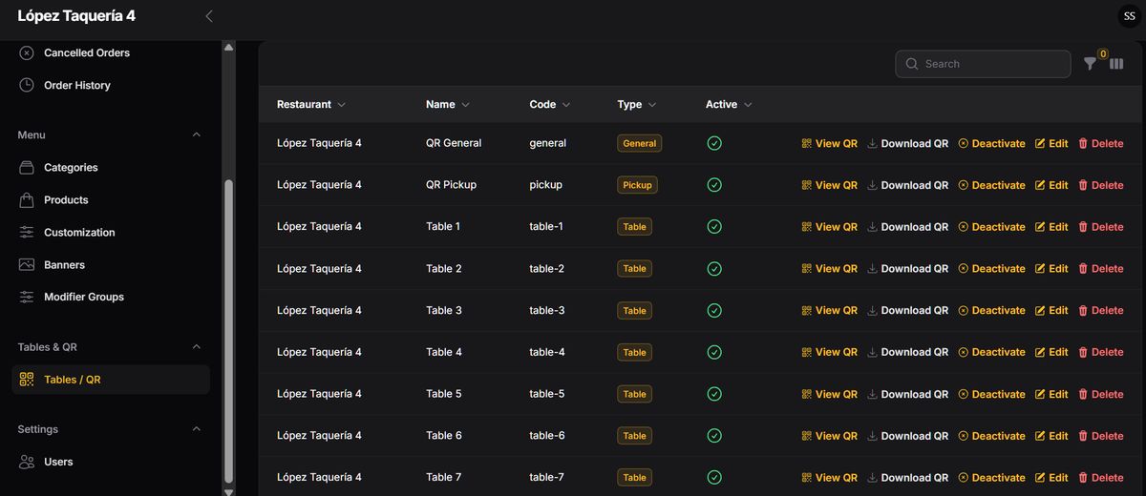1146x496 pixels.
Task: View QR for Table 4
Action: click(x=829, y=352)
